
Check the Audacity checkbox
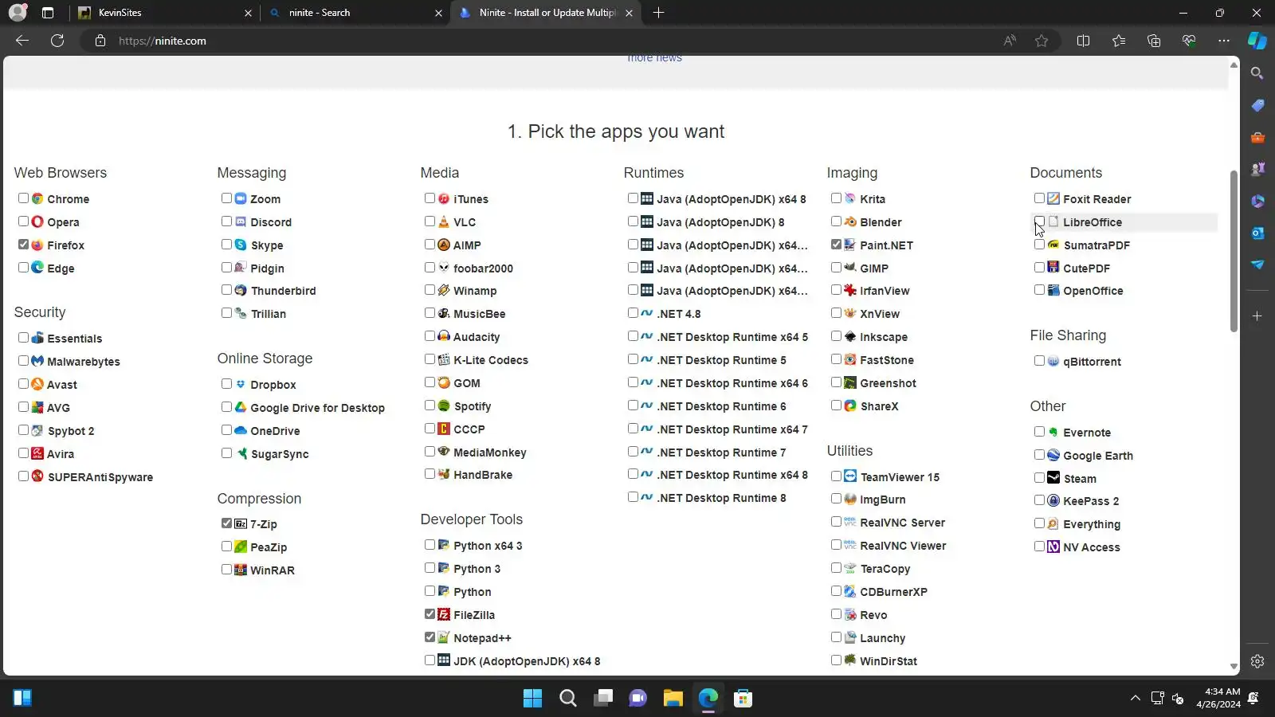pyautogui.click(x=430, y=336)
